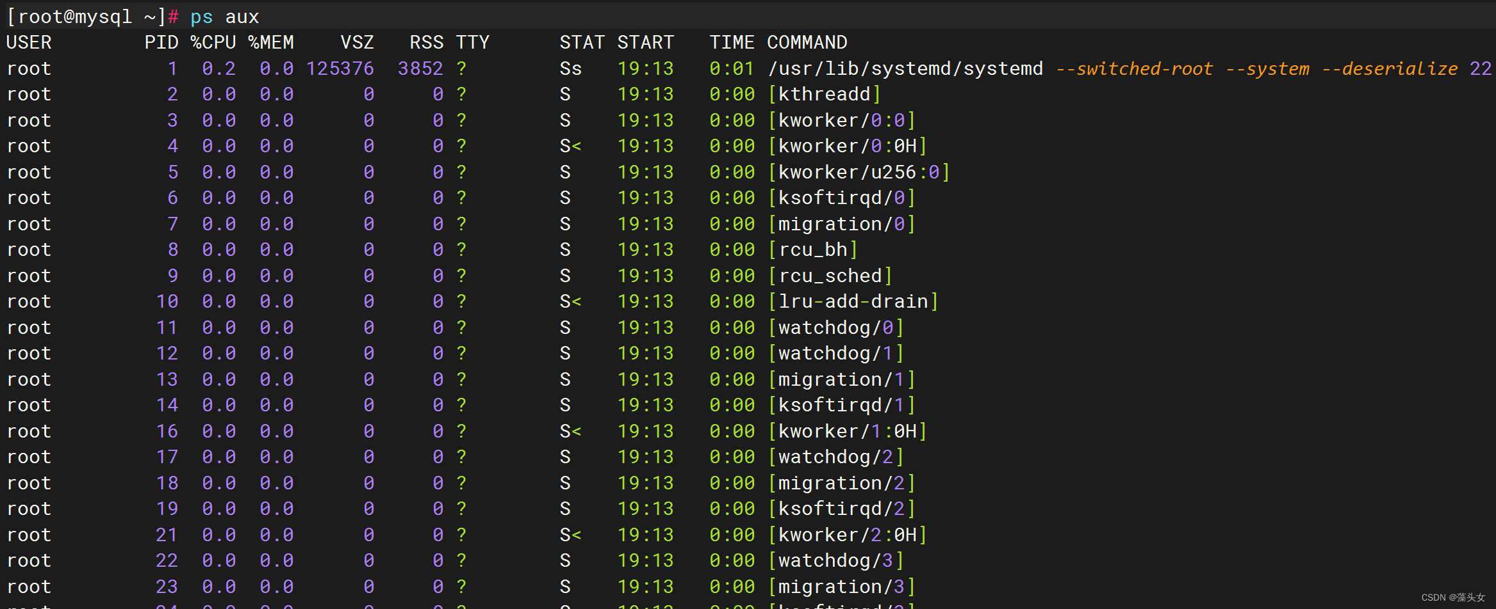The image size is (1496, 609).
Task: Click the --switched-root argument
Action: pyautogui.click(x=1134, y=68)
